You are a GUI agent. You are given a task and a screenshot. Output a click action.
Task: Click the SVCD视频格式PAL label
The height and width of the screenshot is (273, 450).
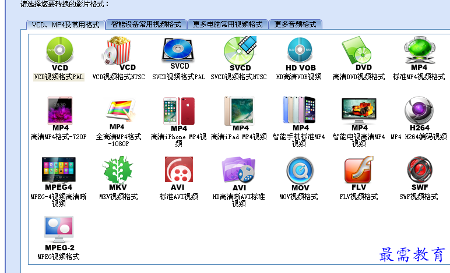[x=178, y=77]
